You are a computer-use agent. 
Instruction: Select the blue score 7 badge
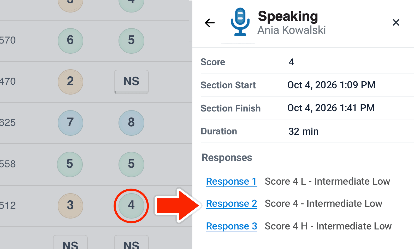(x=70, y=123)
